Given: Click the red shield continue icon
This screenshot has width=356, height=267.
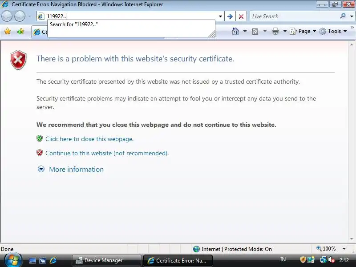Looking at the screenshot, I should click(x=40, y=153).
